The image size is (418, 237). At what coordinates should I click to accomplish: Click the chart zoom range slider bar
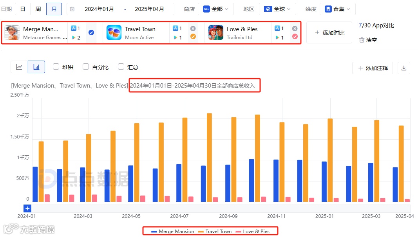(x=221, y=208)
